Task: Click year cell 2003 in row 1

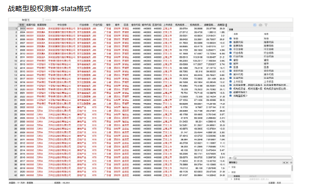Action: coord(22,29)
